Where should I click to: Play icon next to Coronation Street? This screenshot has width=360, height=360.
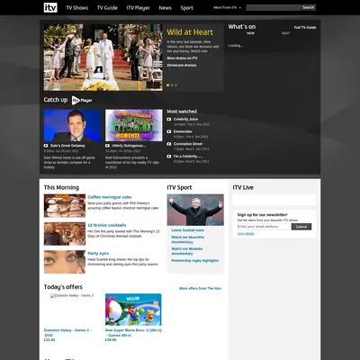coord(169,144)
